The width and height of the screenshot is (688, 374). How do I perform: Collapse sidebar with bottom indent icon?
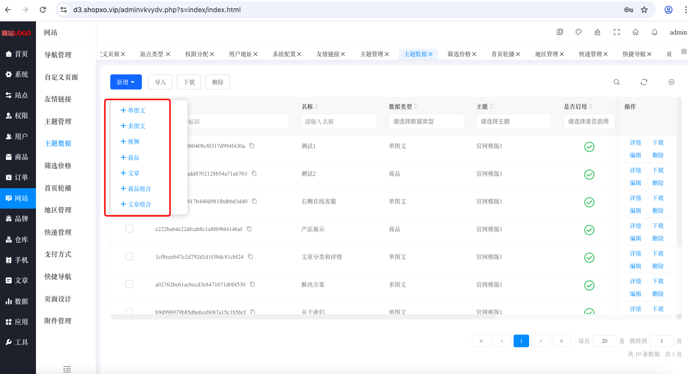click(x=67, y=369)
